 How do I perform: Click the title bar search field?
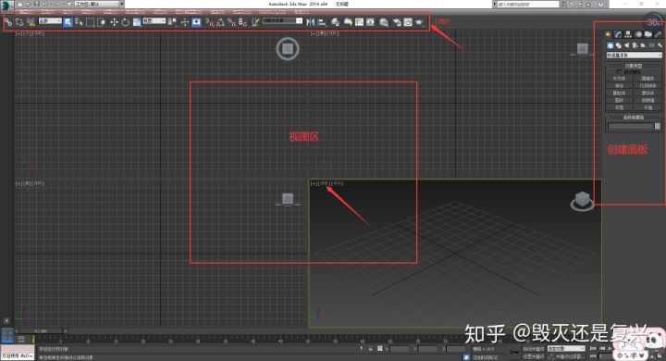click(x=528, y=4)
